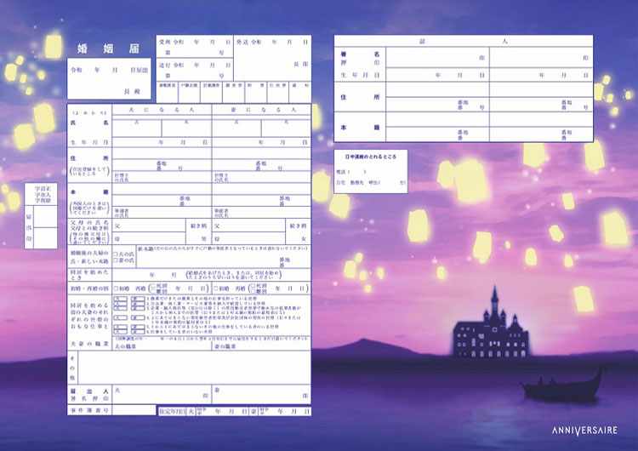
Task: Select the wife's given name (名) field
Action: coord(286,128)
